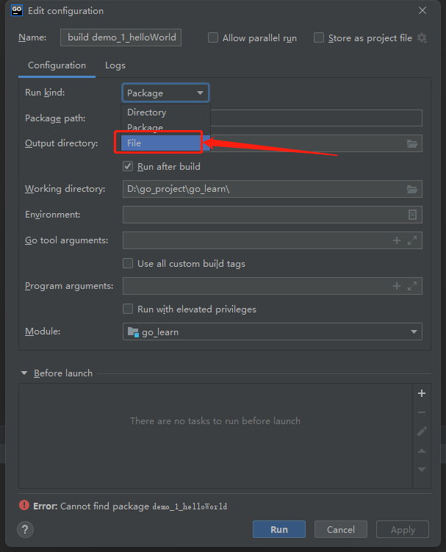This screenshot has height=552, width=446.
Task: Browse folder for Working directory
Action: click(x=412, y=189)
